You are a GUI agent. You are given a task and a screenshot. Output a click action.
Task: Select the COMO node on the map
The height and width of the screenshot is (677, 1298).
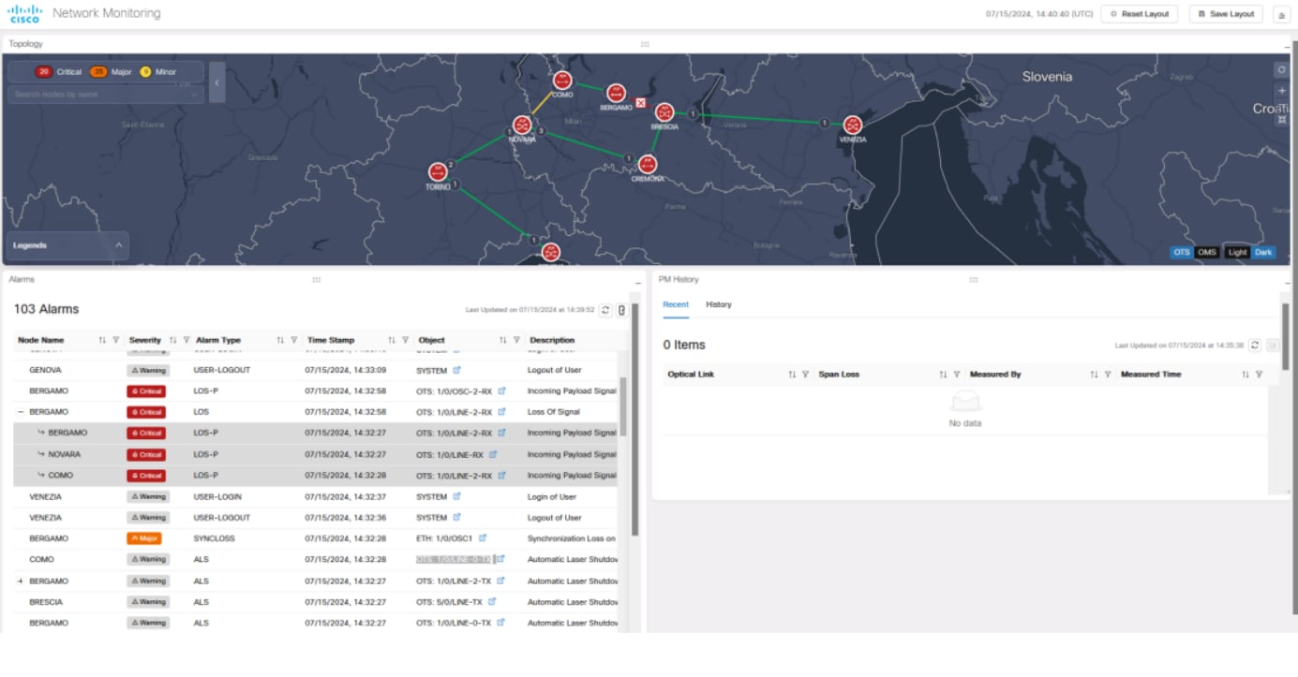pyautogui.click(x=562, y=81)
